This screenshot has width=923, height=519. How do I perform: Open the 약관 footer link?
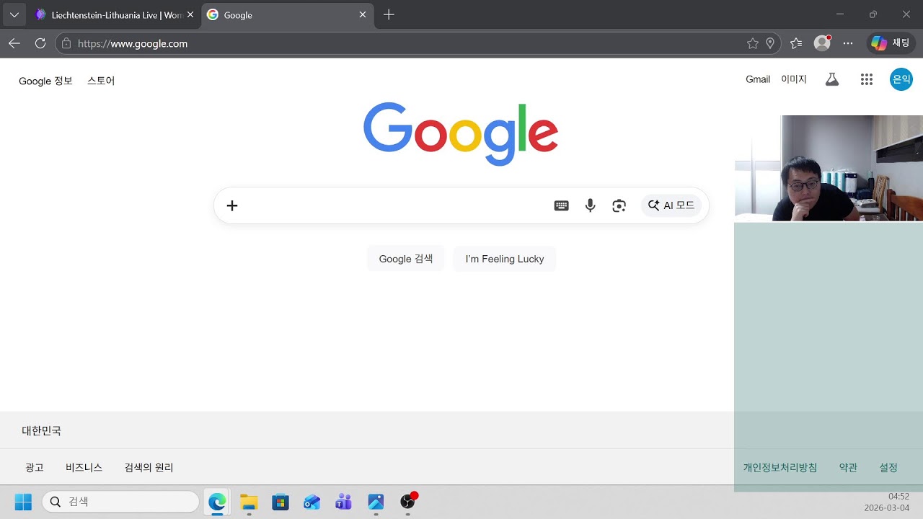click(x=848, y=467)
